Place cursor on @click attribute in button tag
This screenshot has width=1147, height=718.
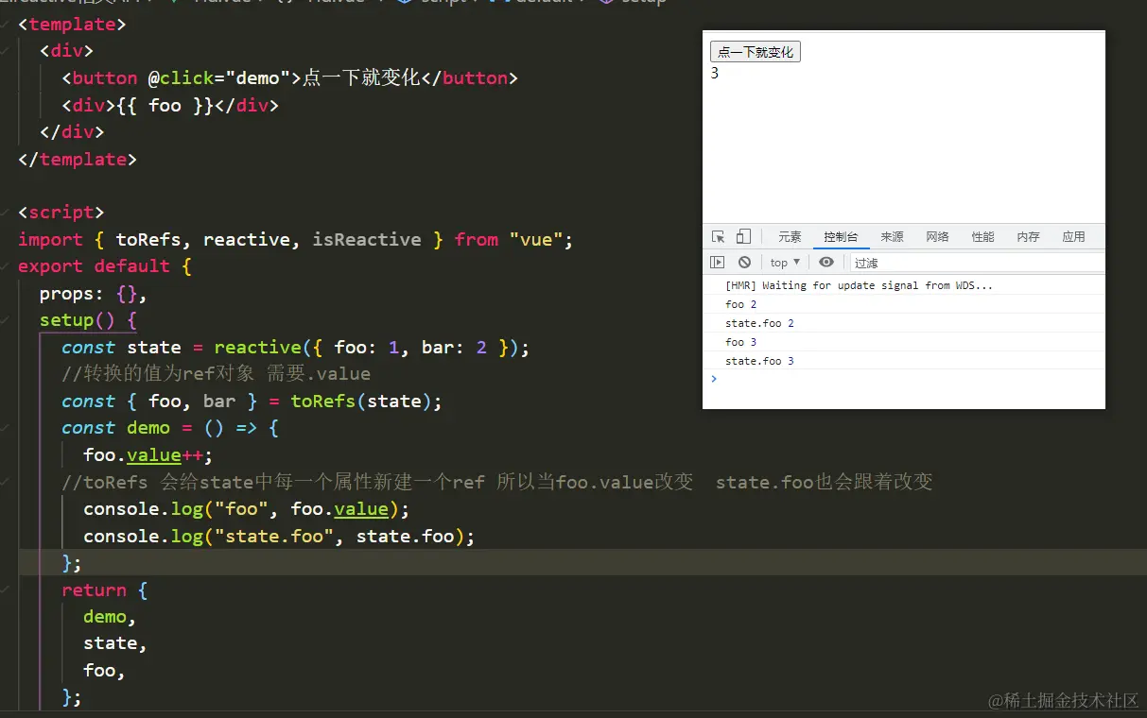181,78
